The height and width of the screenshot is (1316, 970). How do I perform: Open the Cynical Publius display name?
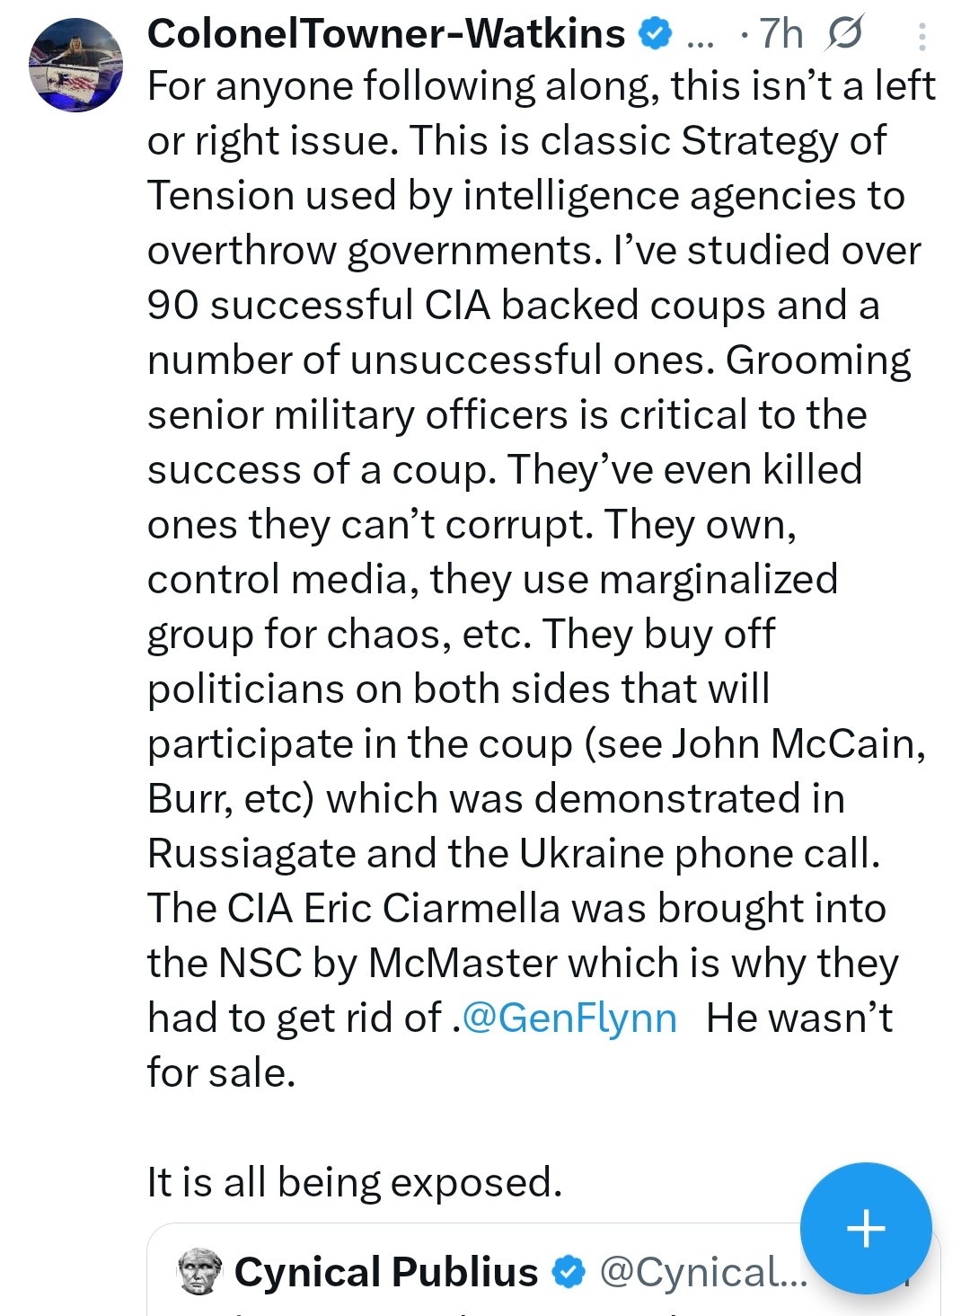[386, 1272]
